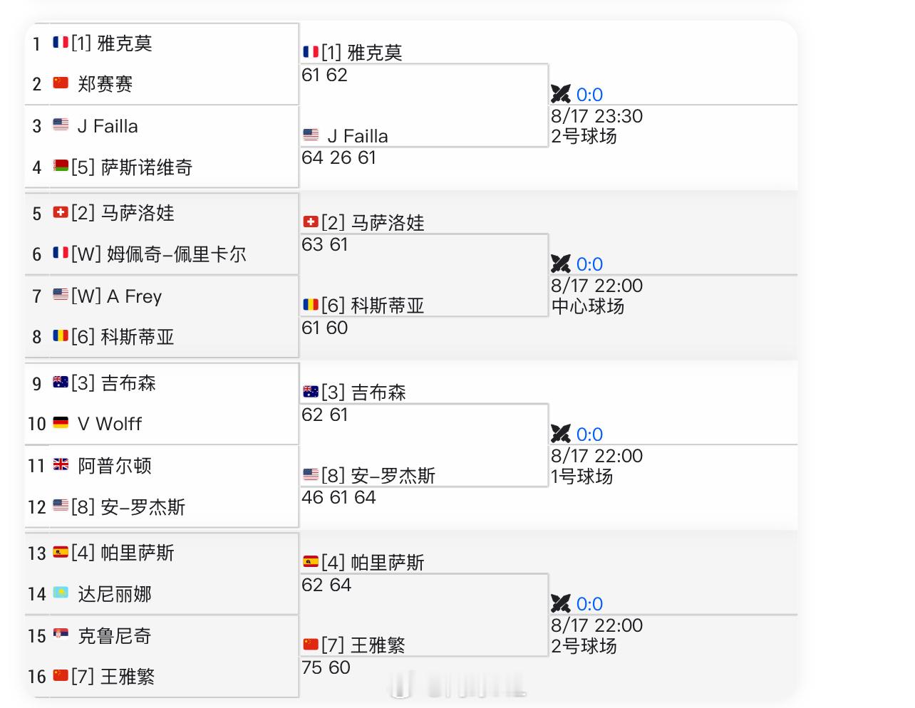
Task: Click the crossed swords icon above 中心球场
Action: tap(561, 264)
